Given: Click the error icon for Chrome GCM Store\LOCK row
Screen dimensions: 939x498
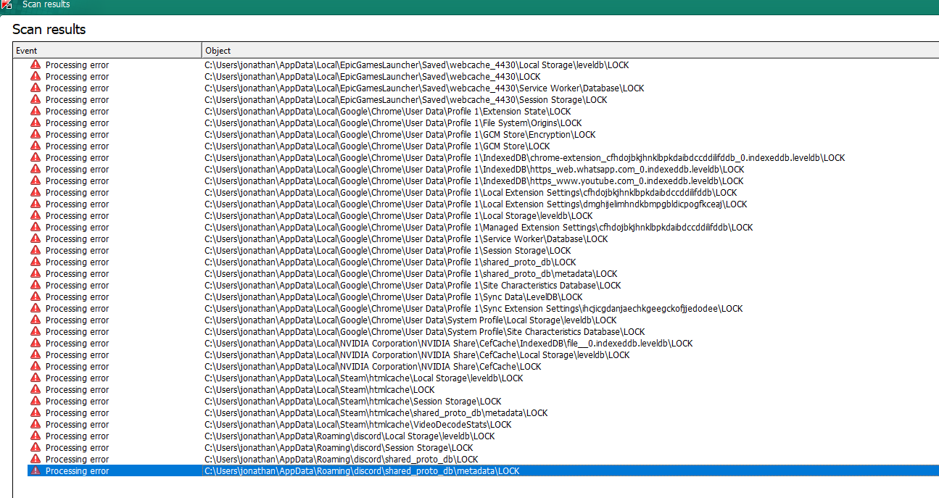Looking at the screenshot, I should click(36, 146).
